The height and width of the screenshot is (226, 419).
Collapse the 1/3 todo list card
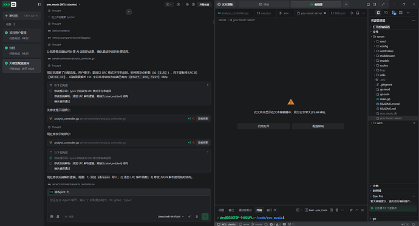tap(208, 153)
